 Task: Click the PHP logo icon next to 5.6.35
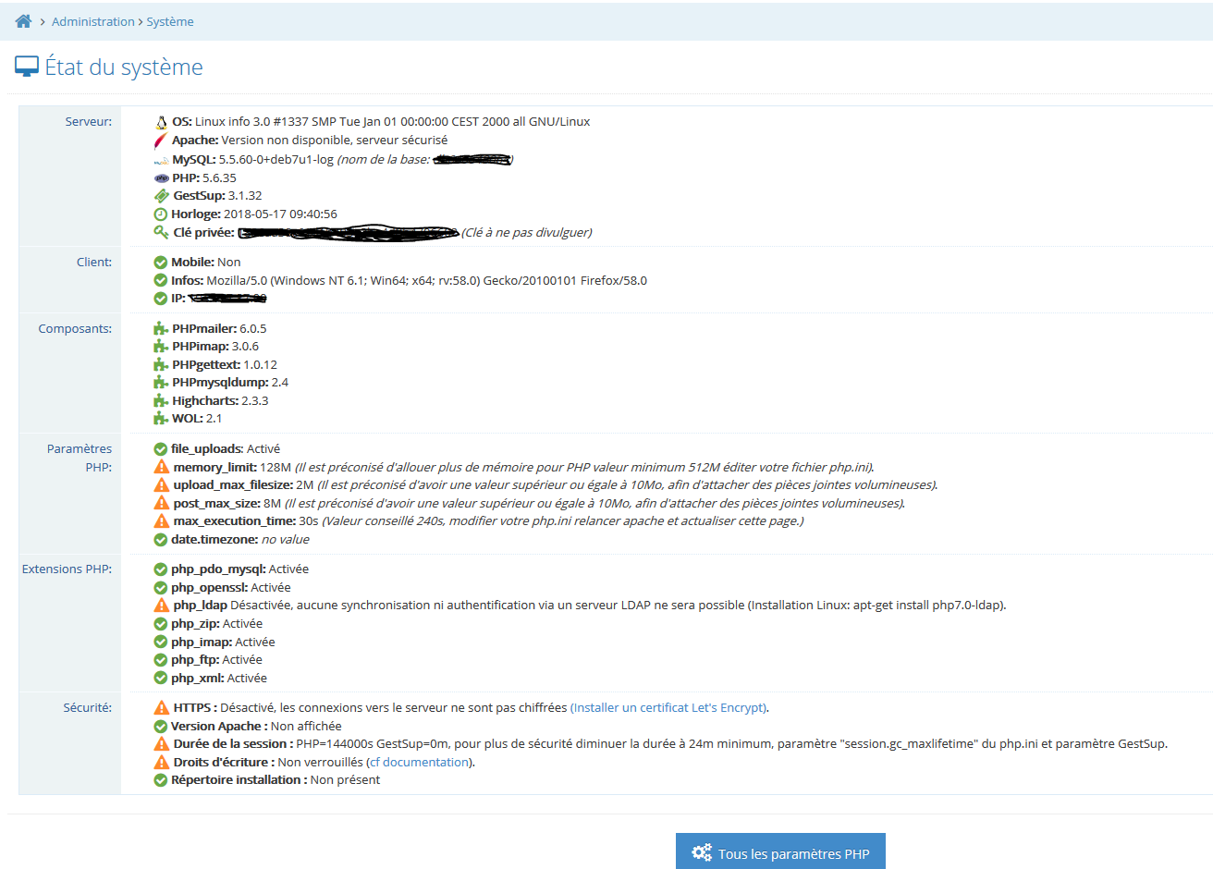tap(161, 178)
